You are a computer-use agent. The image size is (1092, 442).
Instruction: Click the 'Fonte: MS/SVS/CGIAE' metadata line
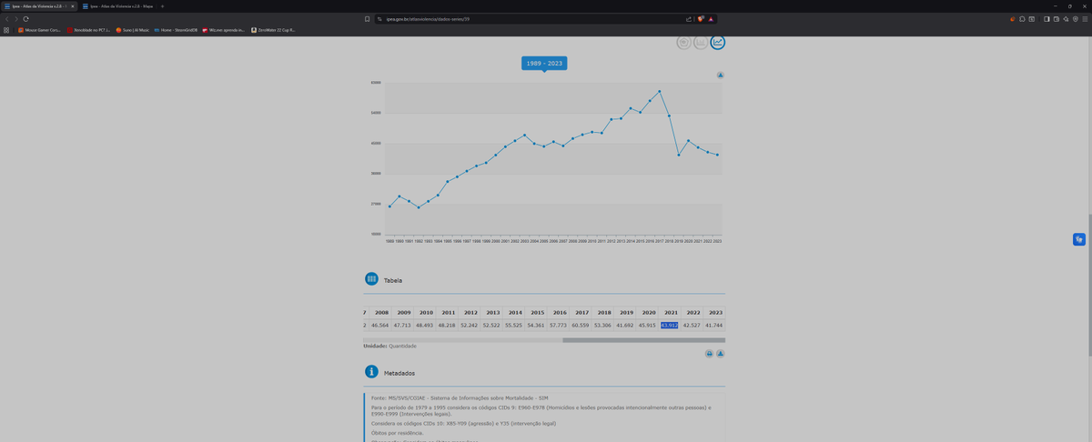point(460,397)
